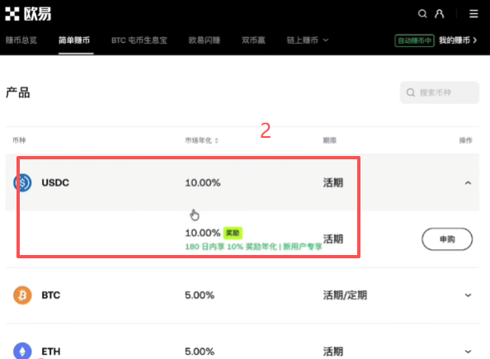This screenshot has height=359, width=490.
Task: Go to 欧易闪赚 tab
Action: point(205,40)
